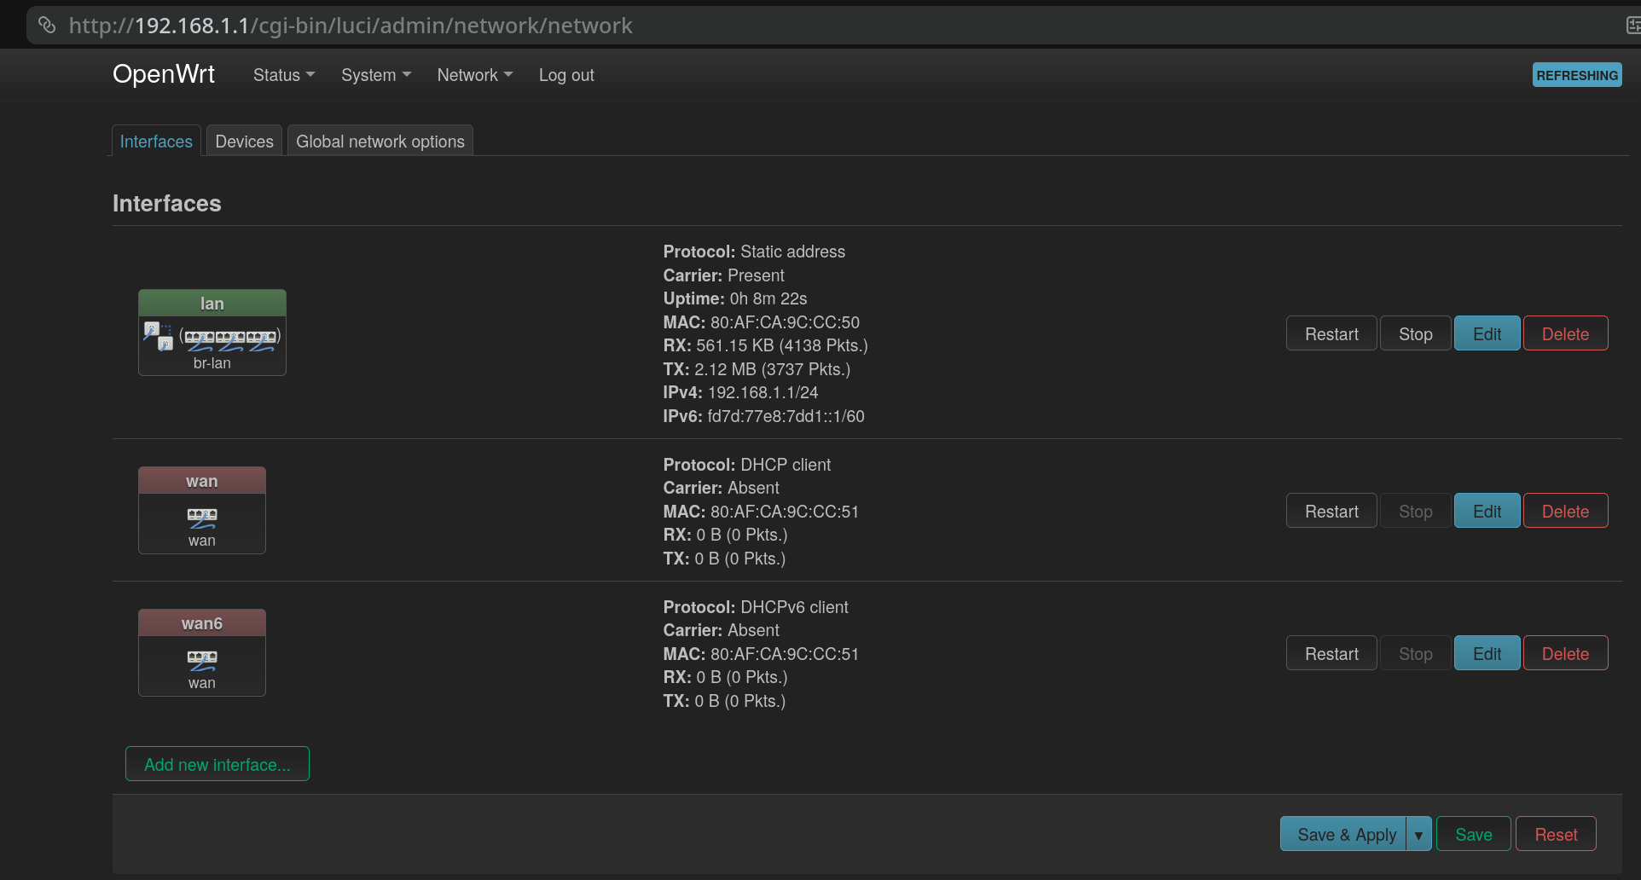Stop the lan interface
The width and height of the screenshot is (1641, 880).
pos(1415,333)
